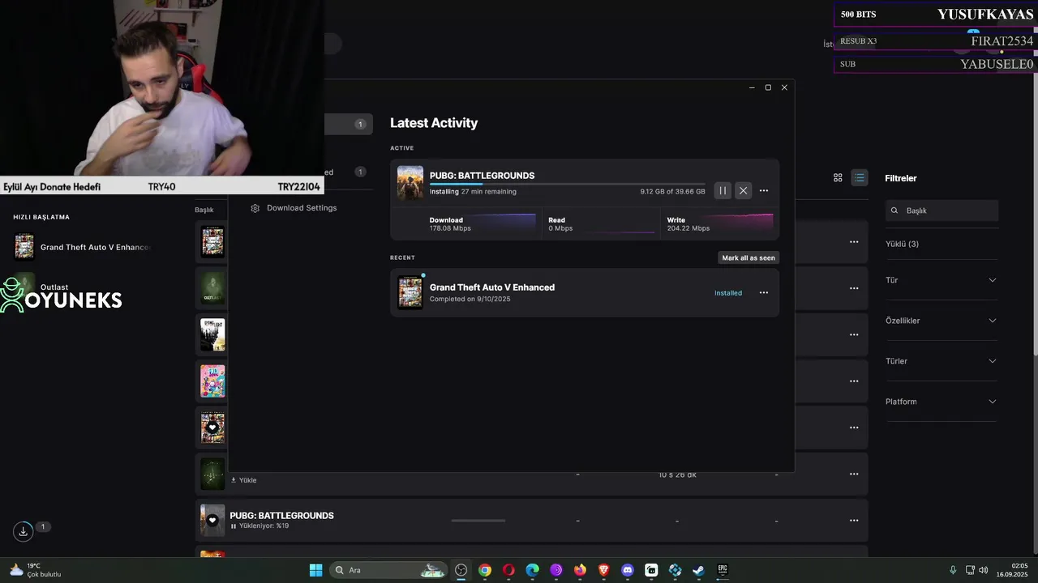Open more options for Grand Theft Auto V Enhanced in Recent
Viewport: 1038px width, 583px height.
pyautogui.click(x=764, y=292)
